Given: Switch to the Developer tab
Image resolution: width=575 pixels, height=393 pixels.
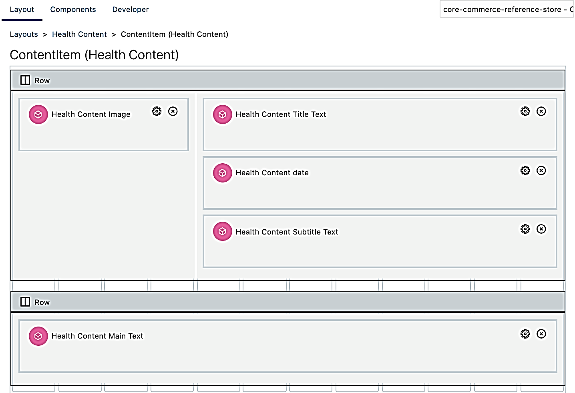Looking at the screenshot, I should 131,10.
